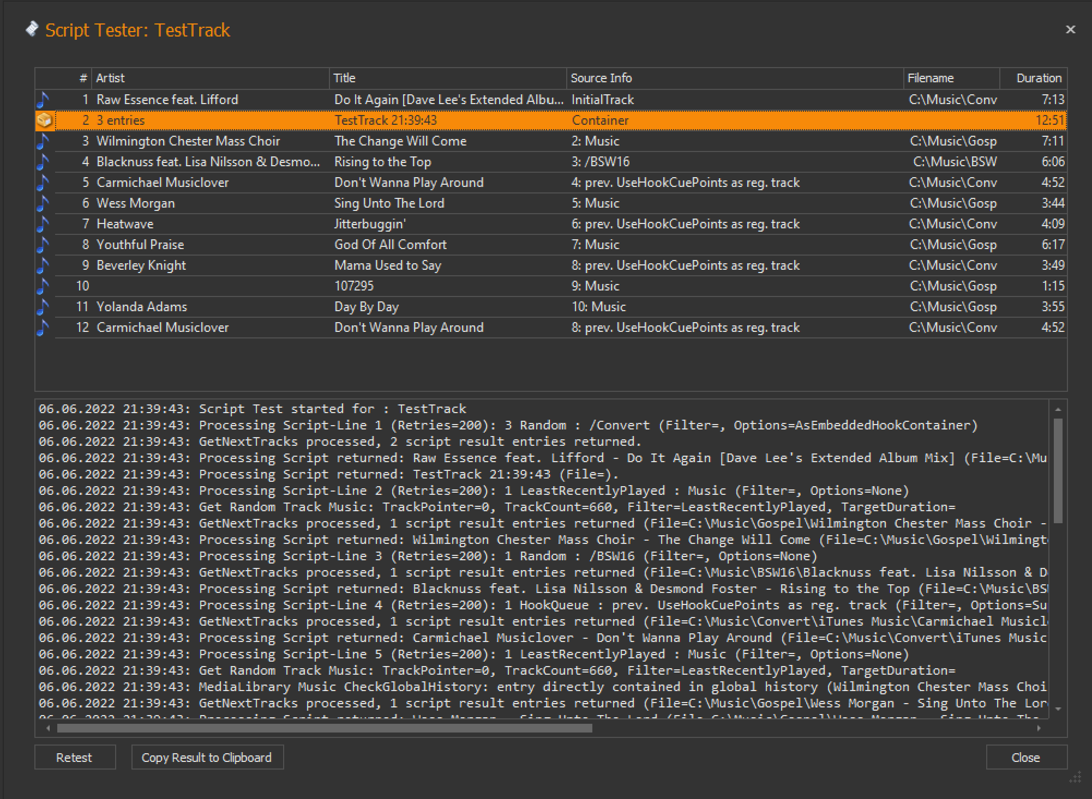Sort tracks by Duration header
Image resolution: width=1092 pixels, height=799 pixels.
(x=1038, y=78)
